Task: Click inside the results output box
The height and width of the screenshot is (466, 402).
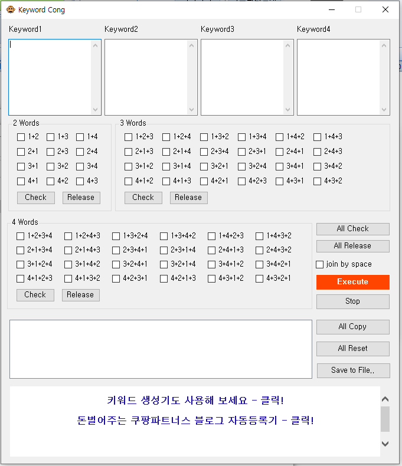Action: 161,349
